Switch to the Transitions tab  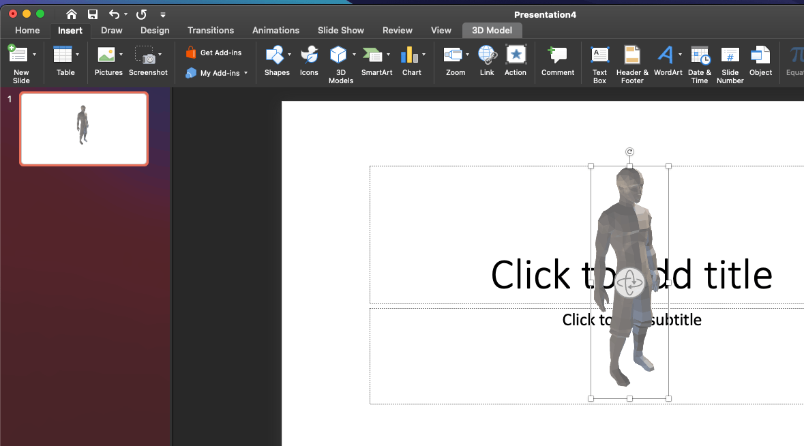tap(211, 30)
